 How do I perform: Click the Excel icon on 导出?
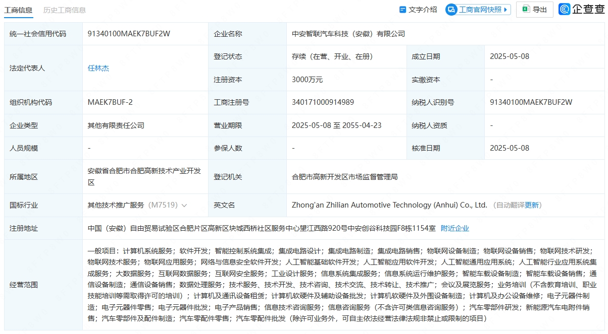click(526, 10)
